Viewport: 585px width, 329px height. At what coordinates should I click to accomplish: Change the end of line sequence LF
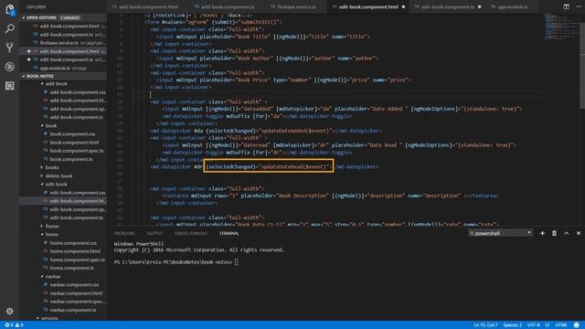(548, 325)
